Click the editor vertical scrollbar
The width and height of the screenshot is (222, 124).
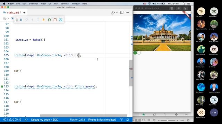[131, 73]
